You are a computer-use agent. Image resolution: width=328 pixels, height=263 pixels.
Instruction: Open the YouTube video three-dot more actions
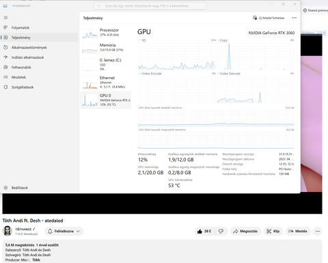tap(318, 231)
